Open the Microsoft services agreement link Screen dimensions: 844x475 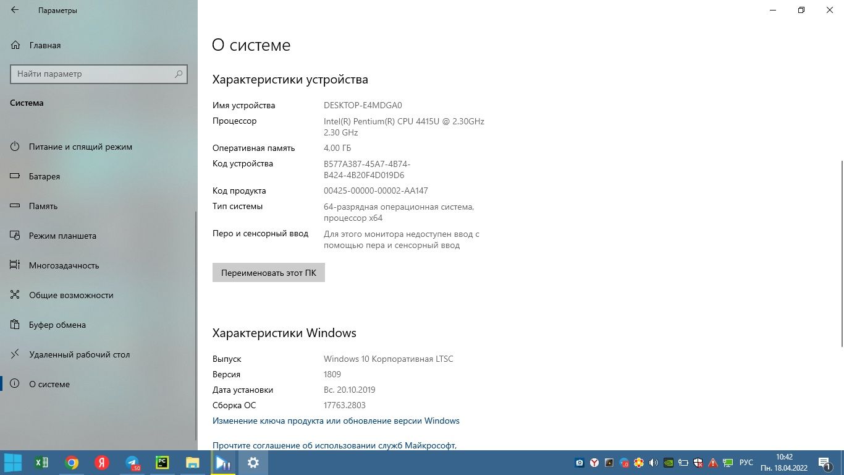(334, 445)
